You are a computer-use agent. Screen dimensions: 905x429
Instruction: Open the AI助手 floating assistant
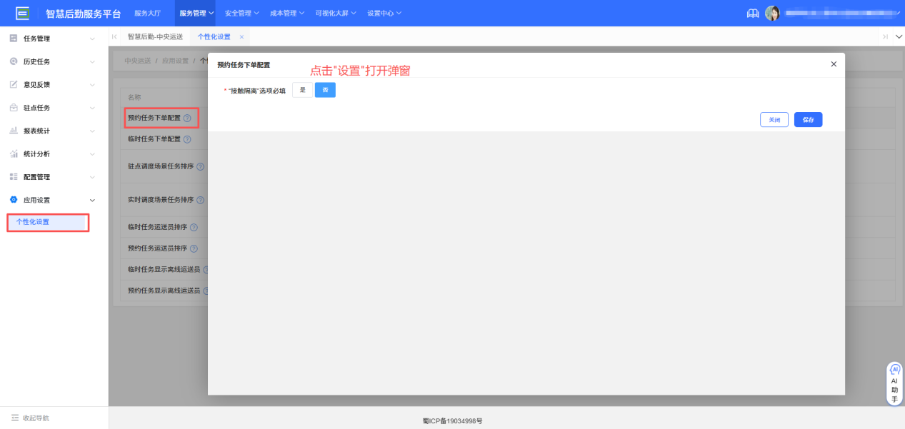[x=894, y=384]
